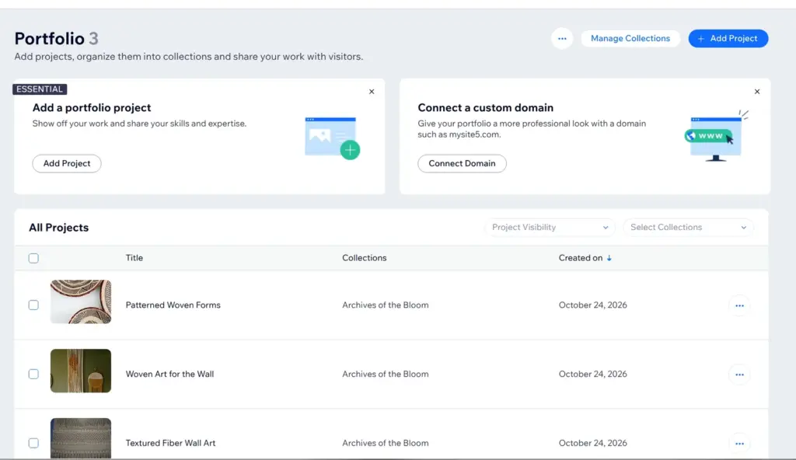Click the add portfolio project illustration

(x=332, y=138)
